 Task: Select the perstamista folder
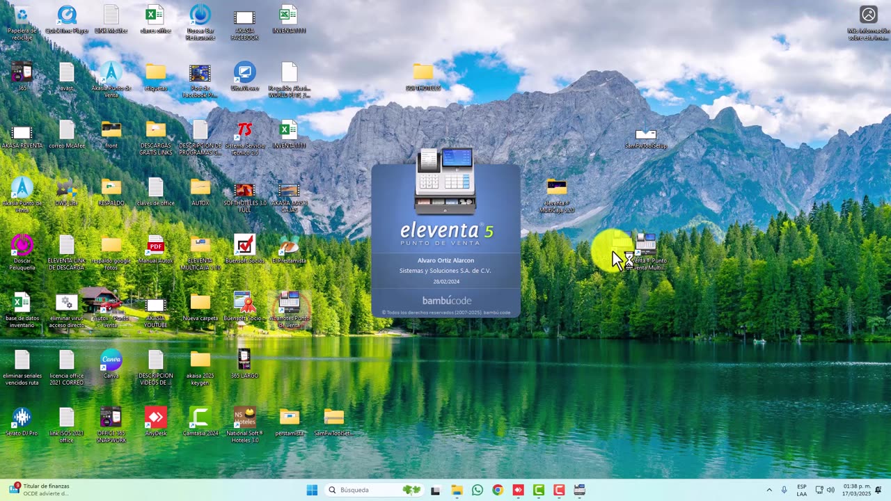(x=289, y=422)
